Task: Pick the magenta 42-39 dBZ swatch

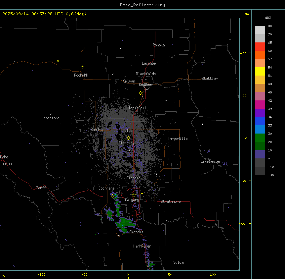Action: pyautogui.click(x=260, y=104)
